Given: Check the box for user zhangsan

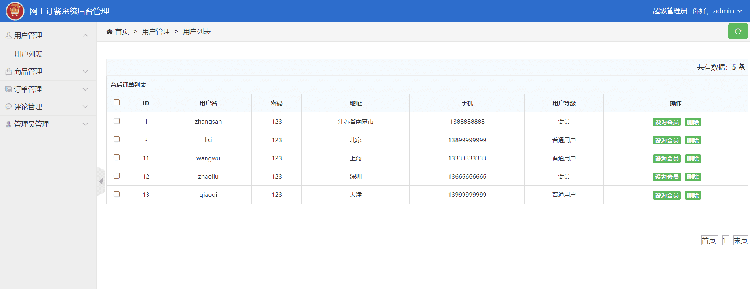Looking at the screenshot, I should point(116,121).
